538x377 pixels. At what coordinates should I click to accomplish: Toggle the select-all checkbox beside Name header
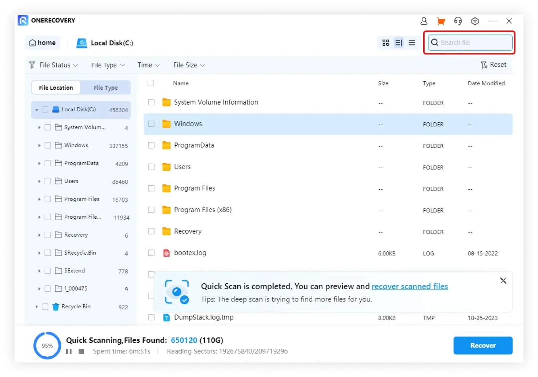click(x=151, y=83)
